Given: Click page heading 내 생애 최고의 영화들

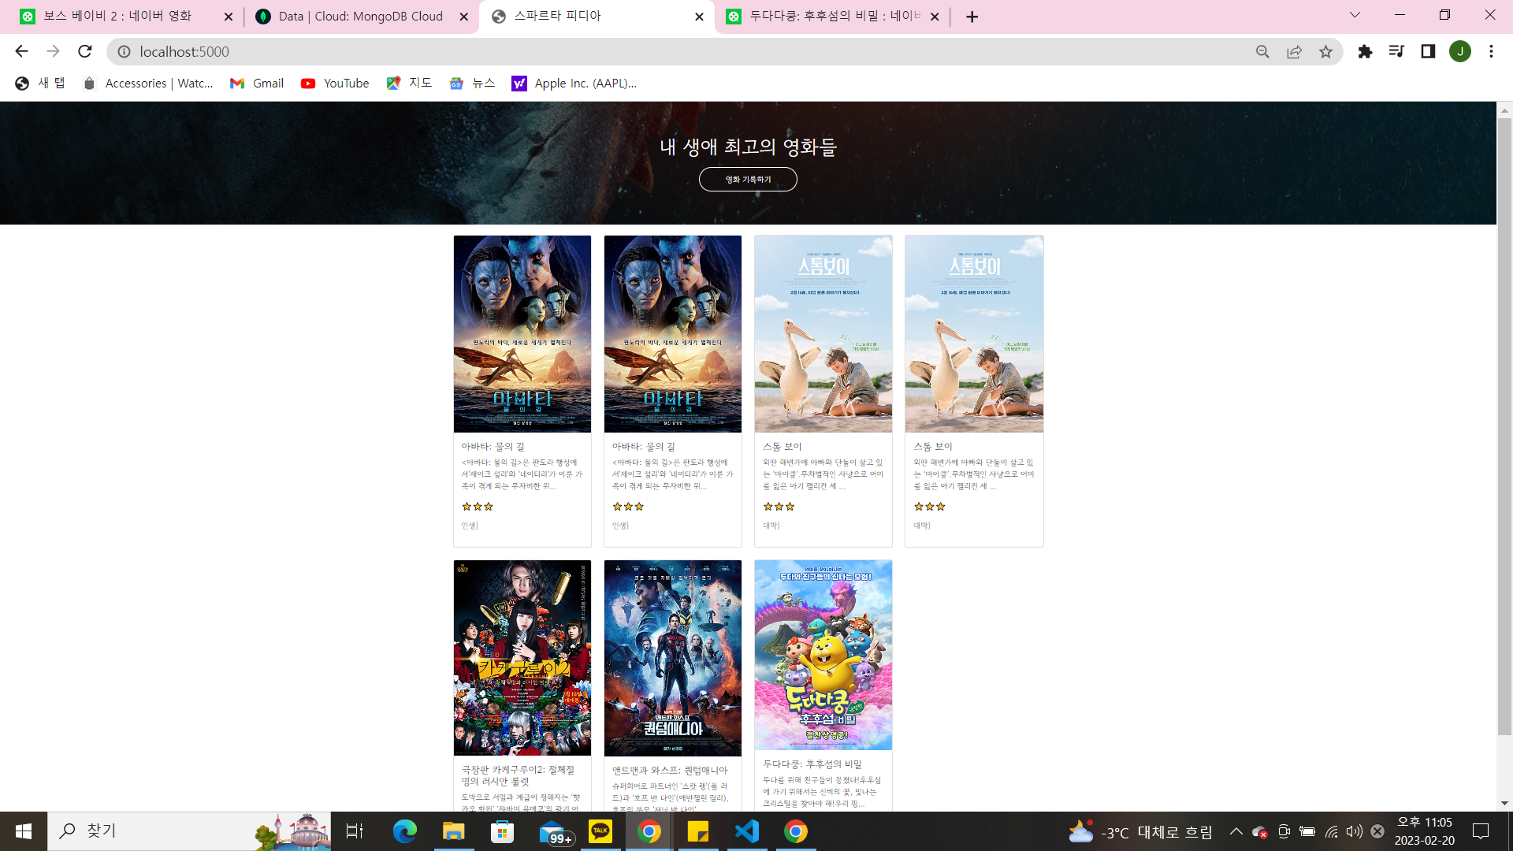Looking at the screenshot, I should click(x=748, y=147).
